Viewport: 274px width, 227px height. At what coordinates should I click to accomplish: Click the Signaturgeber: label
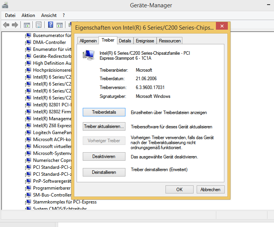(113, 96)
